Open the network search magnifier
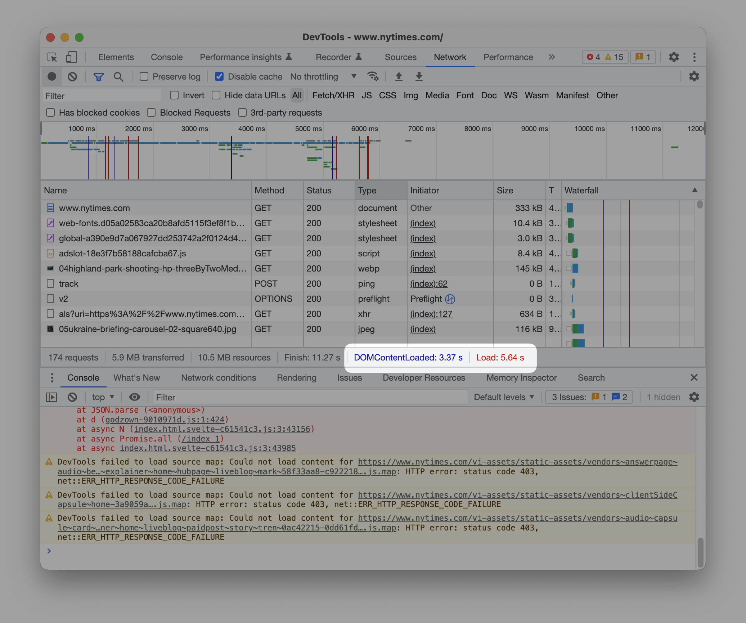Image resolution: width=746 pixels, height=623 pixels. click(x=118, y=76)
